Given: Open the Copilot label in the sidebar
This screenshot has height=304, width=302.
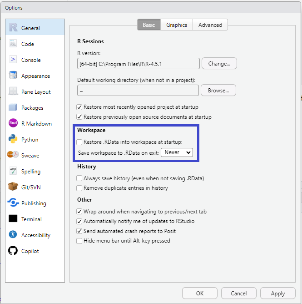Looking at the screenshot, I should tap(30, 251).
